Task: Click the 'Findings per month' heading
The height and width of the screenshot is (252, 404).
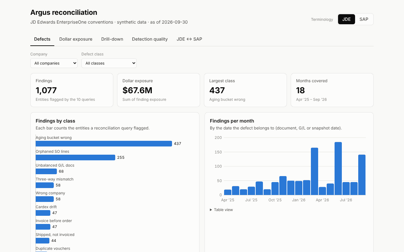Action: [x=232, y=121]
